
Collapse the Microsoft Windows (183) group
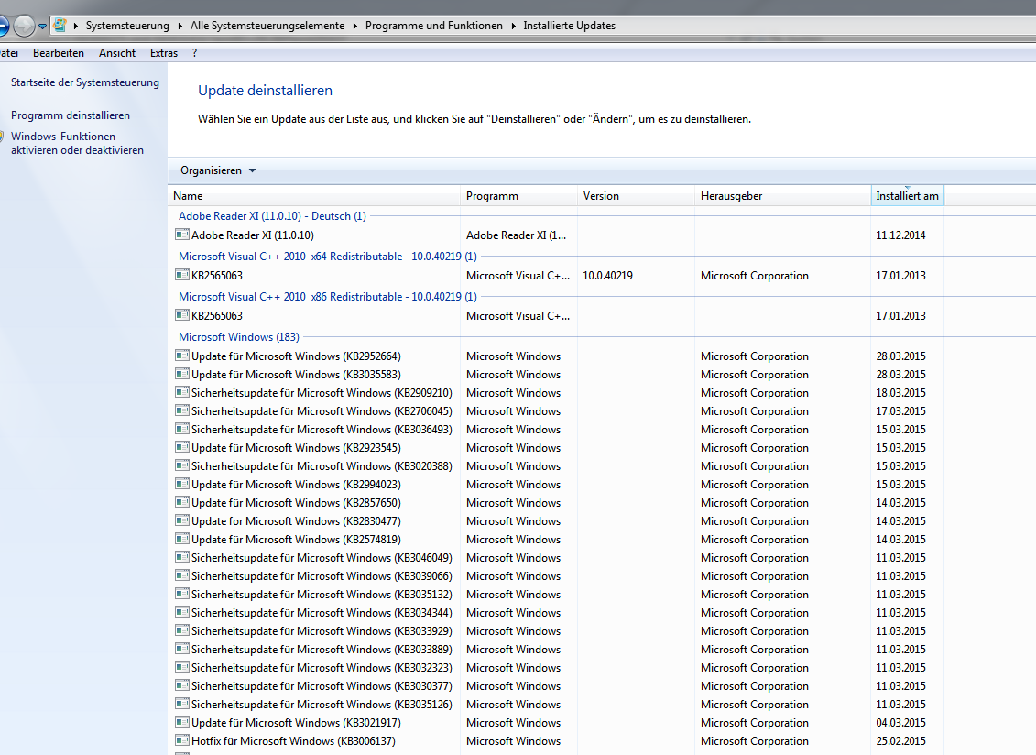click(x=238, y=337)
